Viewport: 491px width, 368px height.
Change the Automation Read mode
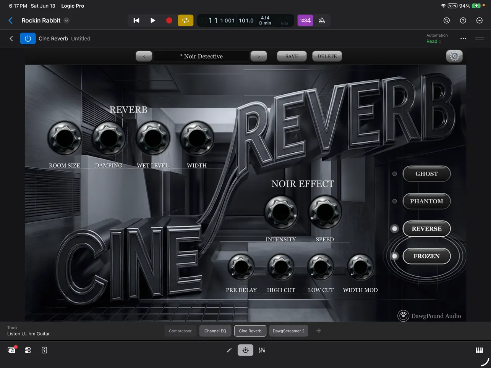(434, 41)
